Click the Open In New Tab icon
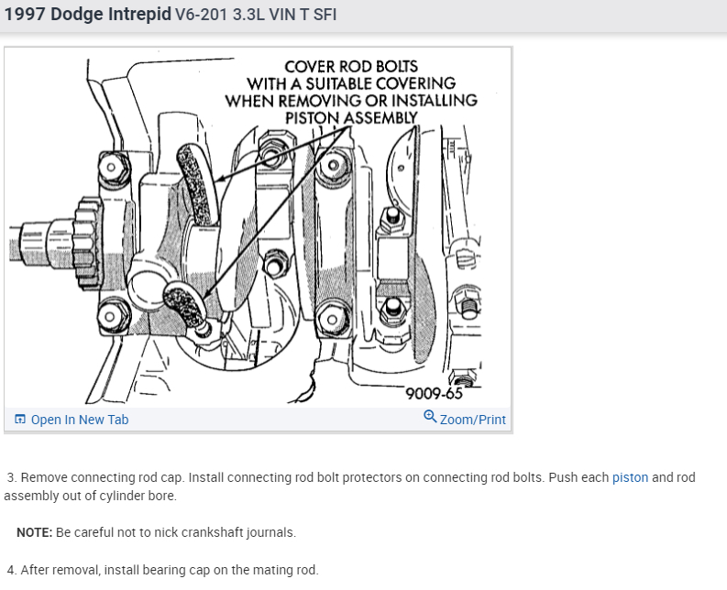Image resolution: width=727 pixels, height=590 pixels. click(x=20, y=420)
